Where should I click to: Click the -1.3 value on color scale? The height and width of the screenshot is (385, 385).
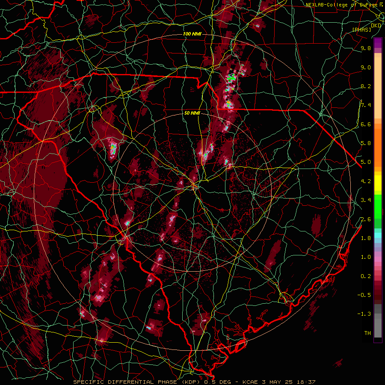tap(364, 314)
